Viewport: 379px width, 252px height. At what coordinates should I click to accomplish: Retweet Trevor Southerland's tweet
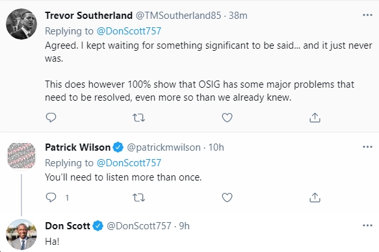138,118
